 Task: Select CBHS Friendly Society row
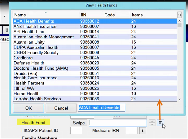(x=95, y=53)
